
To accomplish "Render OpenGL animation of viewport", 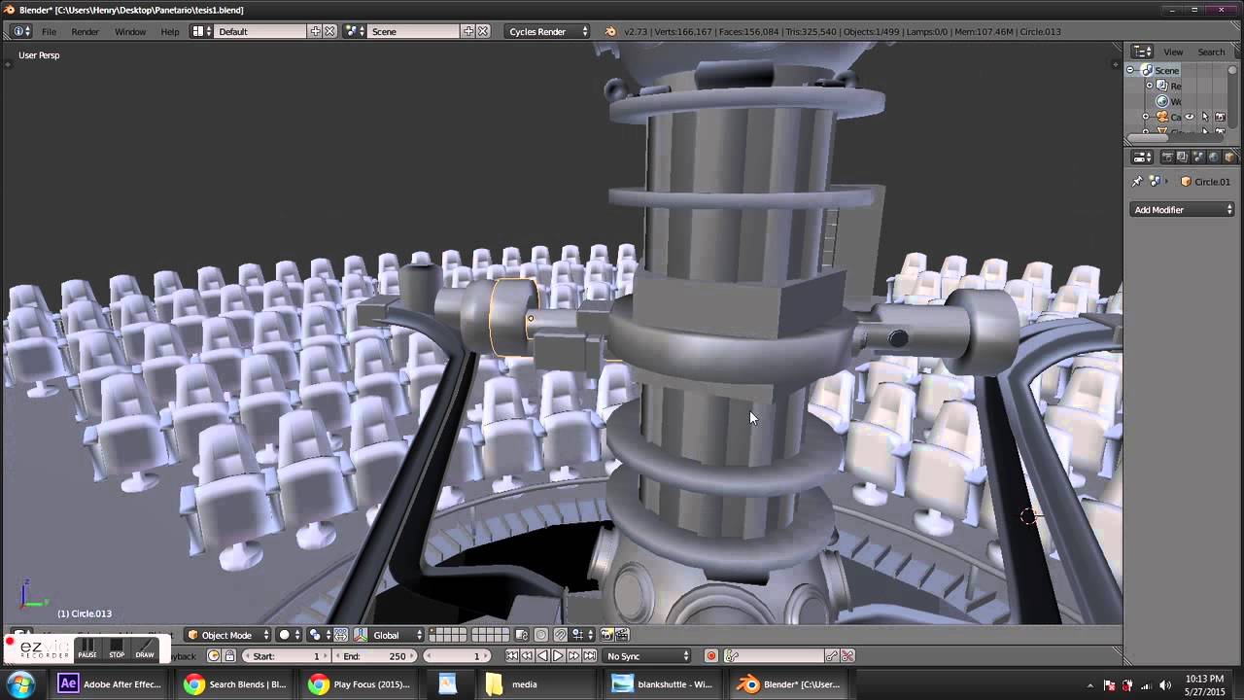I will pyautogui.click(x=622, y=635).
